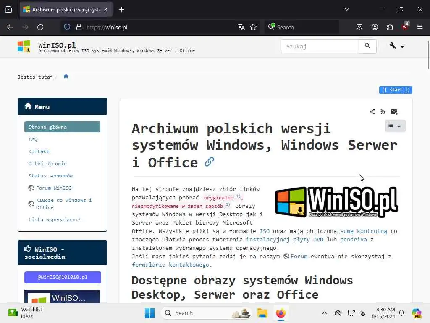Open pendriva link
This screenshot has width=430, height=323.
point(354,239)
